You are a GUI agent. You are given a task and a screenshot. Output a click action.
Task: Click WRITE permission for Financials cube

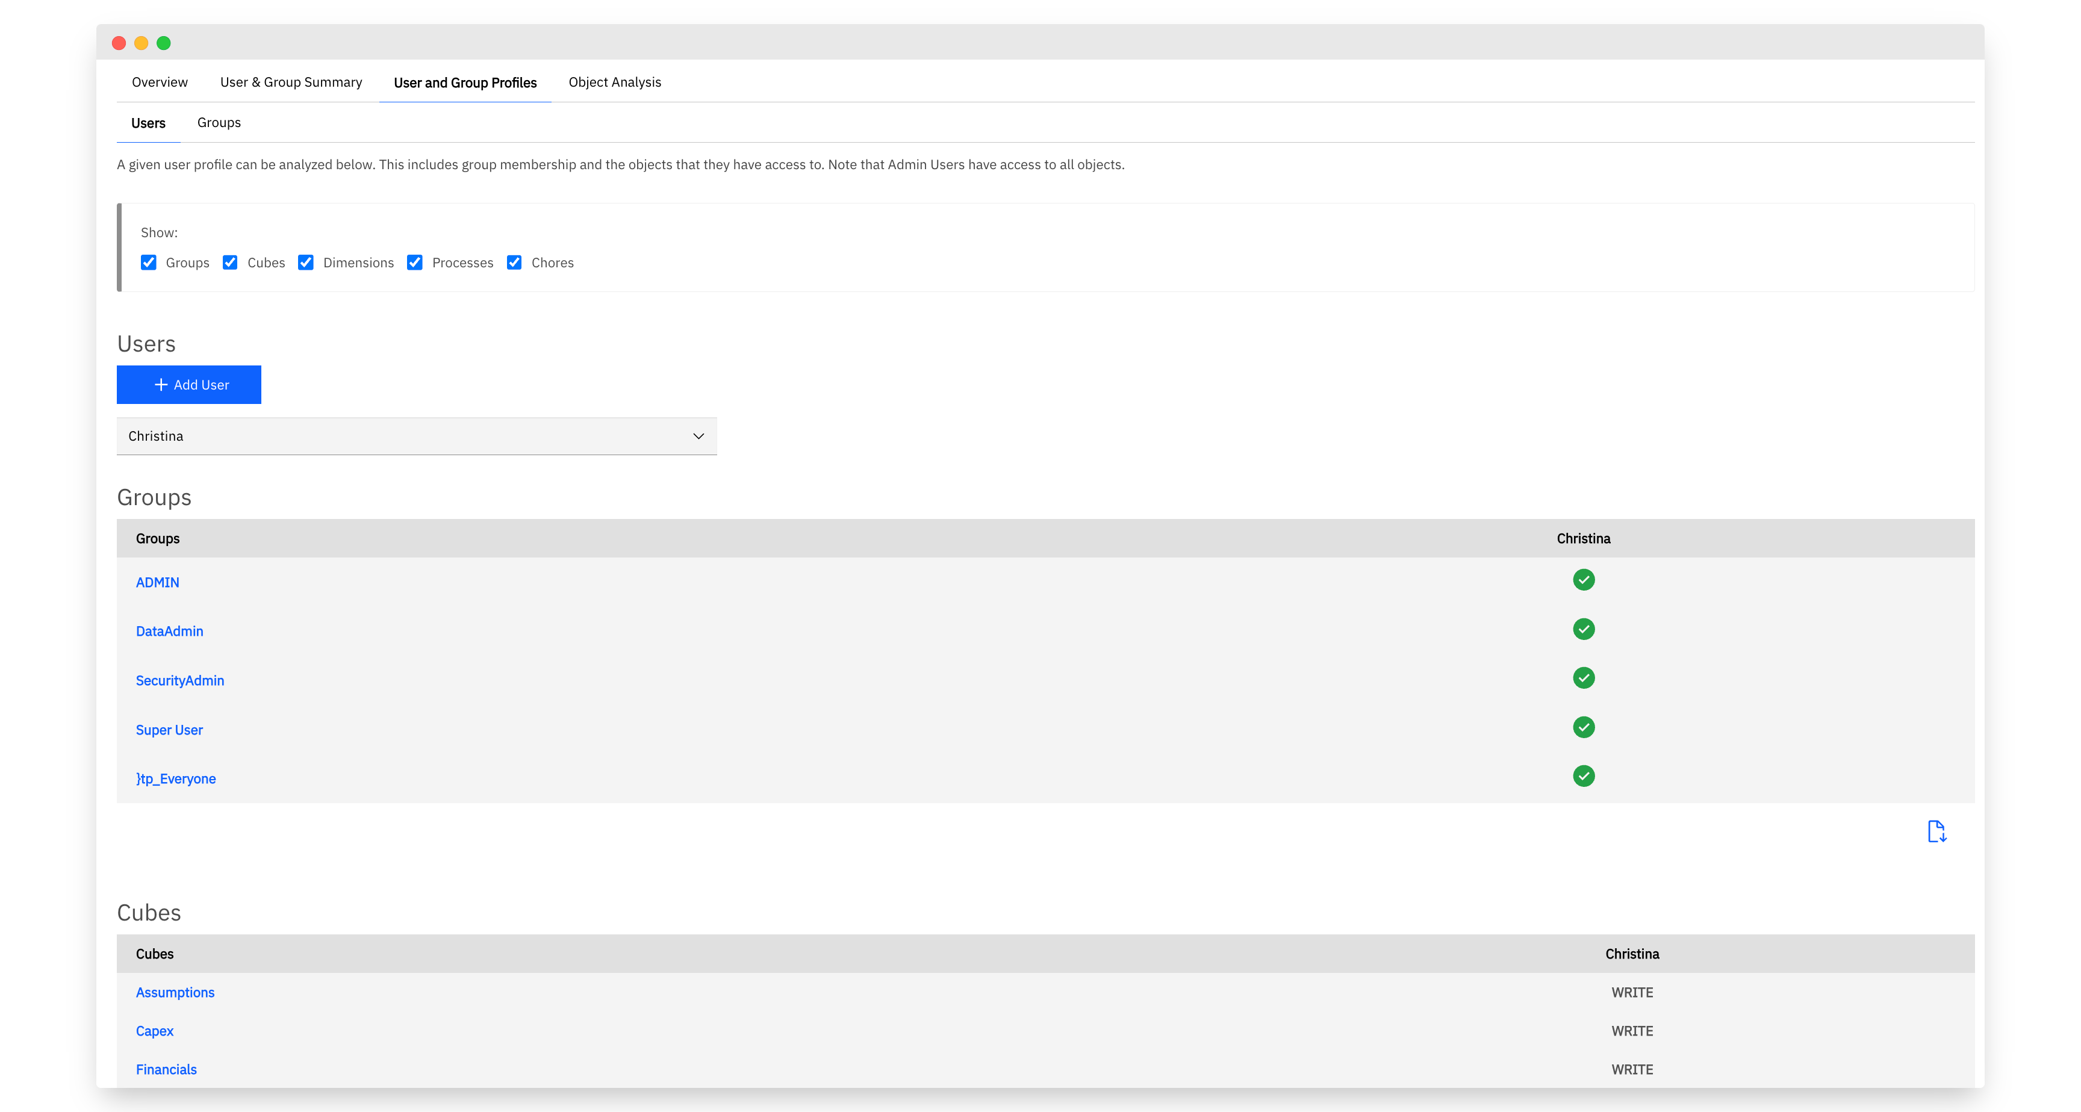pos(1632,1069)
